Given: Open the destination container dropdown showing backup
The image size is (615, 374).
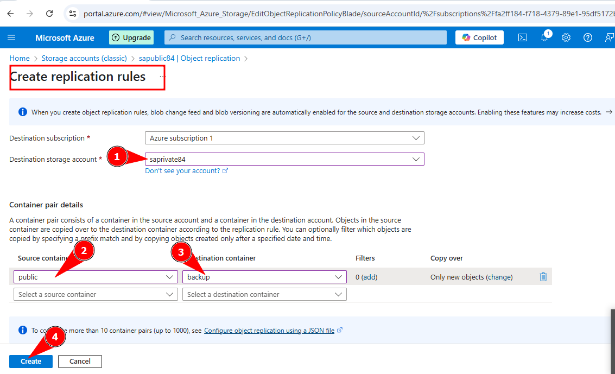Looking at the screenshot, I should pyautogui.click(x=264, y=277).
